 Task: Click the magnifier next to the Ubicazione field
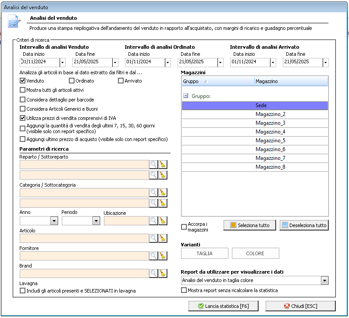153,221
